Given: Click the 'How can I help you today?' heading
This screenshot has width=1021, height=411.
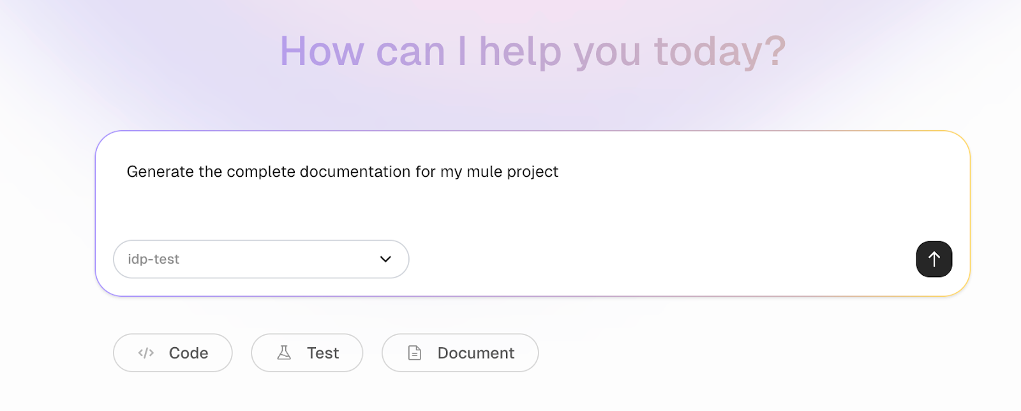Looking at the screenshot, I should click(x=533, y=51).
